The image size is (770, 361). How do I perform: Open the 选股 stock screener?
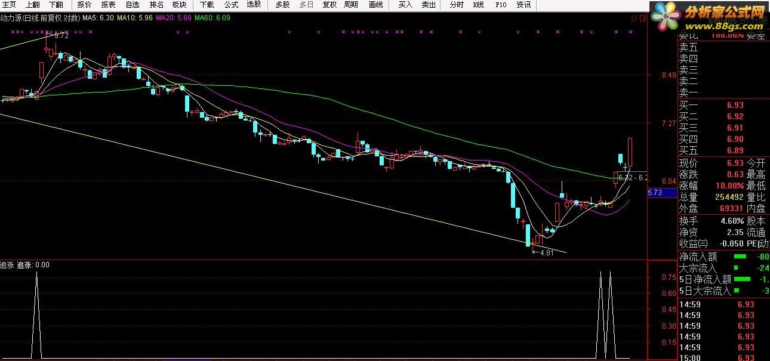(x=254, y=5)
